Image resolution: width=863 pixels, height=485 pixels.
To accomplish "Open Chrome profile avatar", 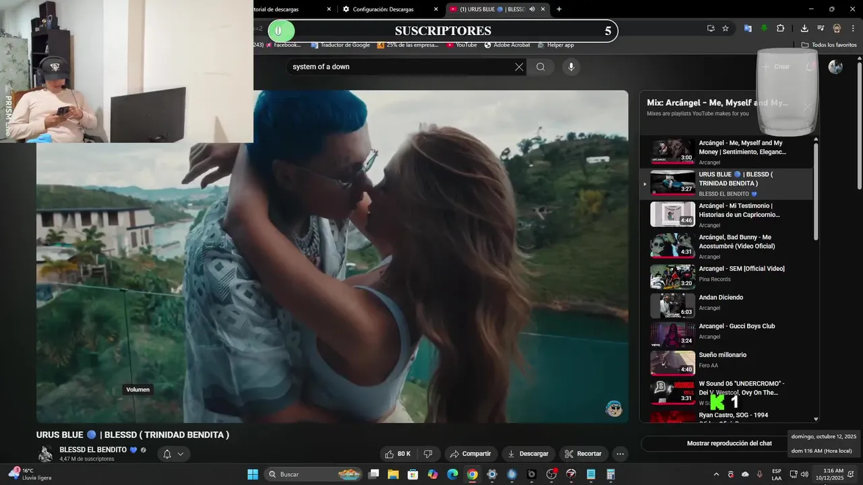I will [x=837, y=28].
